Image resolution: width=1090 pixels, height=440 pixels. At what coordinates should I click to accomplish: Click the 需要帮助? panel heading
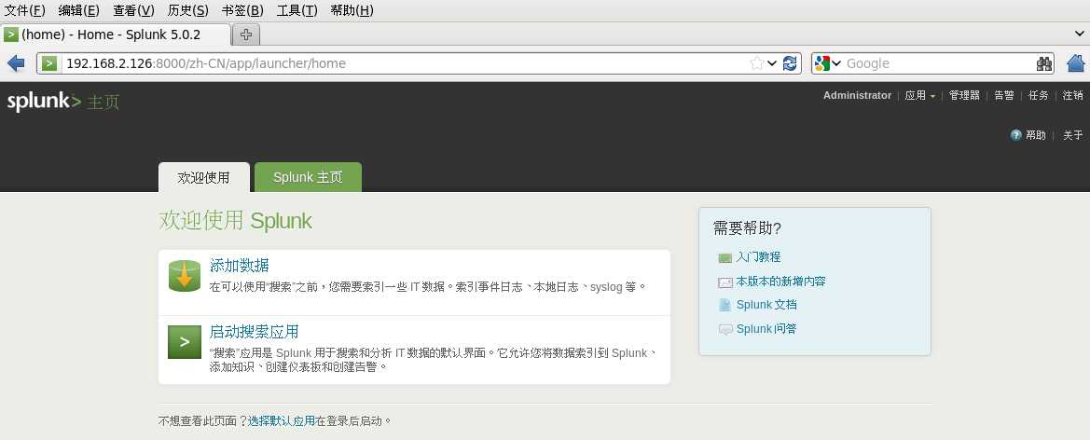click(747, 228)
